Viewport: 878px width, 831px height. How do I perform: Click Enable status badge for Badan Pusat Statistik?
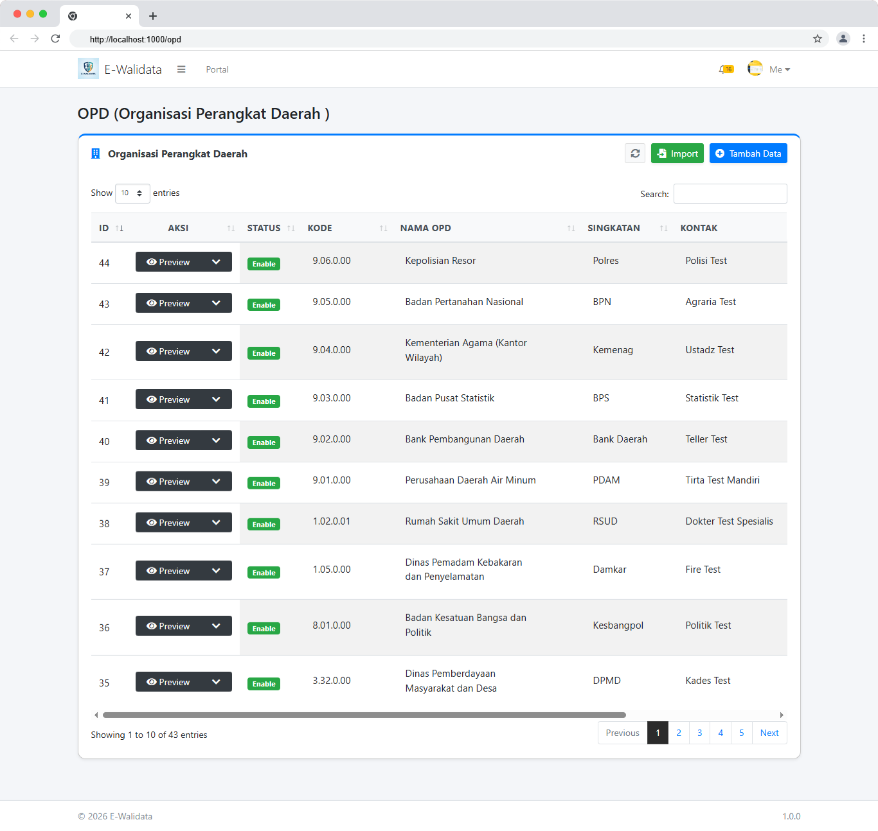(264, 401)
